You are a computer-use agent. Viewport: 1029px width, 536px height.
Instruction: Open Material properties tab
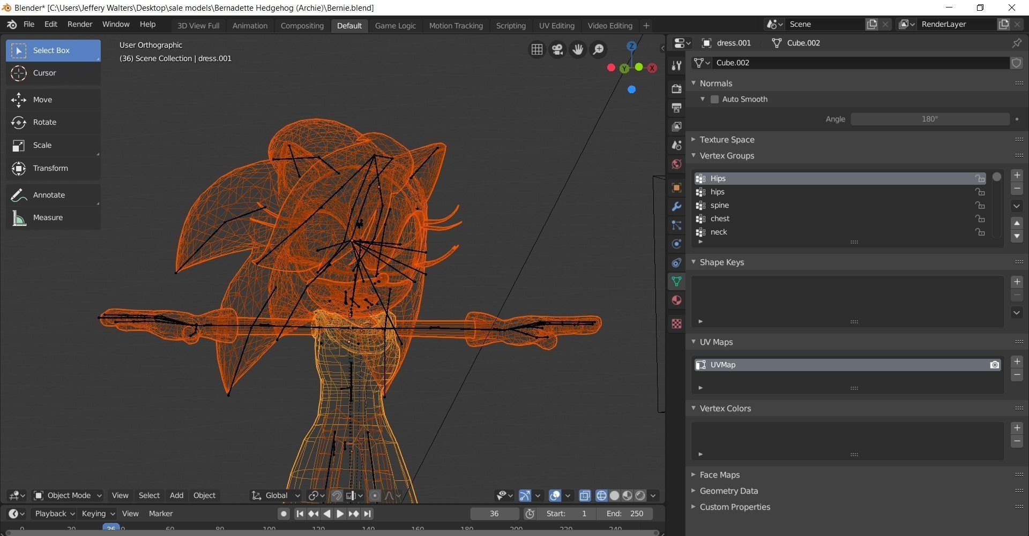tap(676, 300)
